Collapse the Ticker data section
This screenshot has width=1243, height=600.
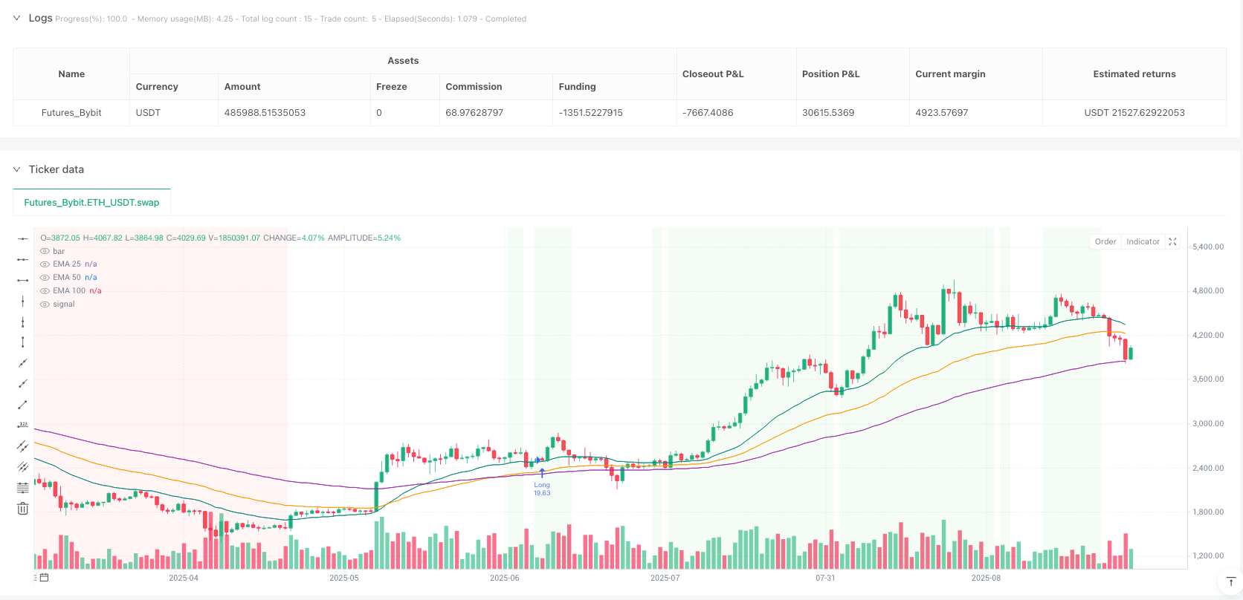click(x=16, y=169)
